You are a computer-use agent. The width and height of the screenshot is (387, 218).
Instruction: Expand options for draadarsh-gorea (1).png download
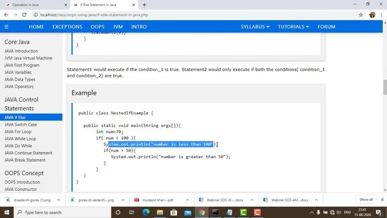pyautogui.click(x=59, y=200)
